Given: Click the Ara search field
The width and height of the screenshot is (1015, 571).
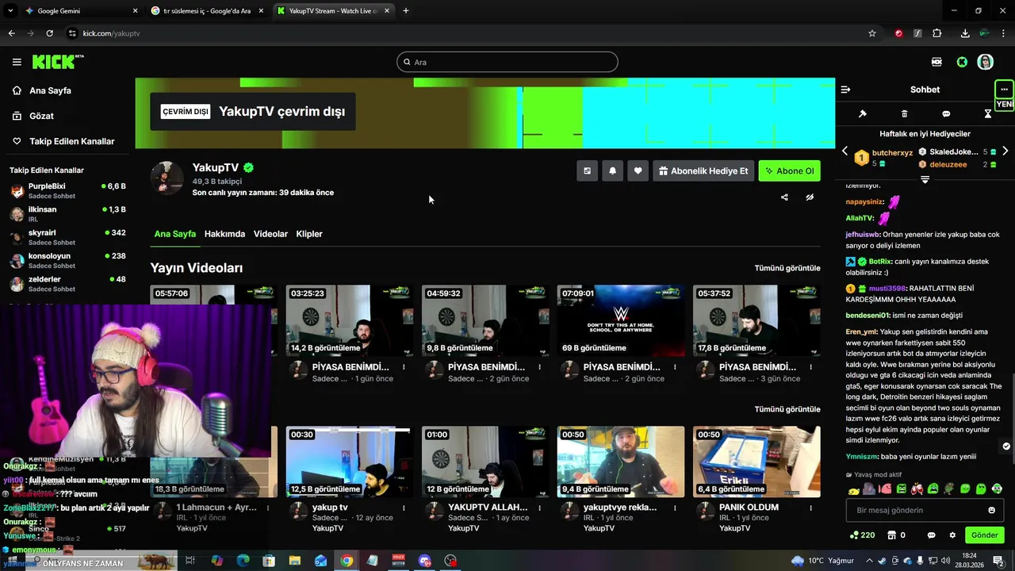Looking at the screenshot, I should (x=507, y=62).
